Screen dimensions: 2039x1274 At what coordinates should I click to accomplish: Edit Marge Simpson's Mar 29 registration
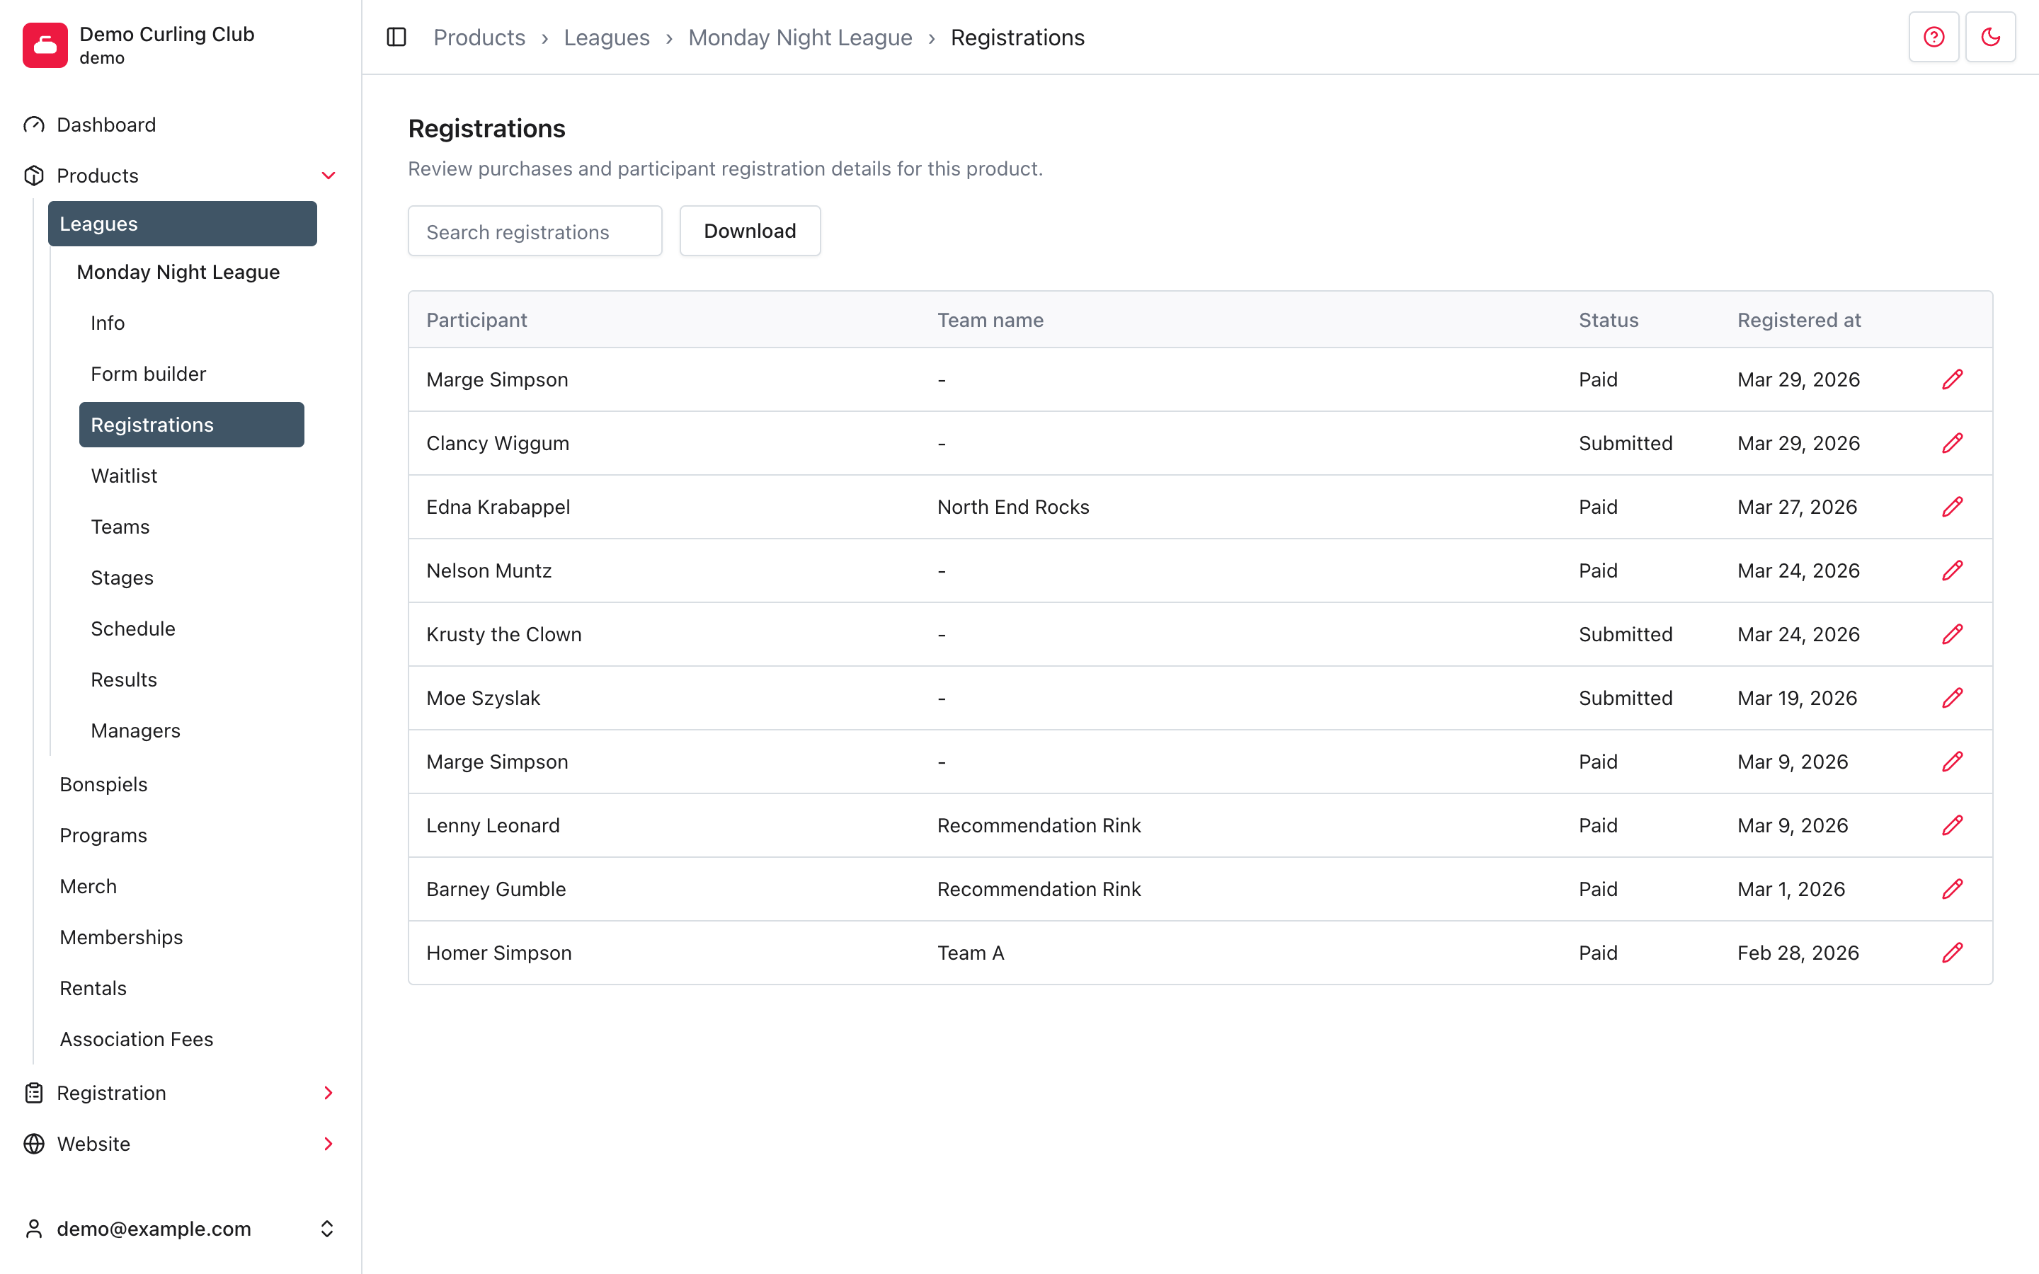tap(1952, 379)
